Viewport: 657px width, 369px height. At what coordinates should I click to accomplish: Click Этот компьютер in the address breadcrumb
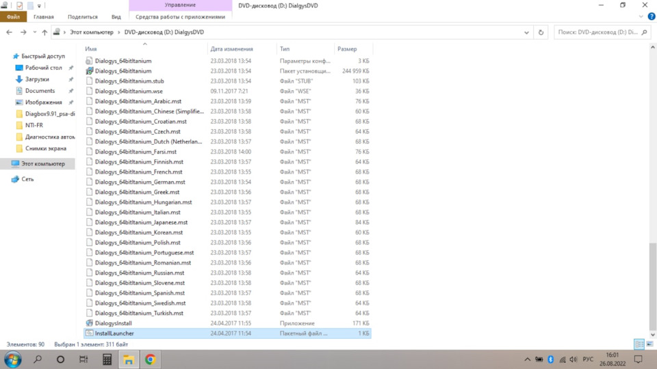click(91, 32)
